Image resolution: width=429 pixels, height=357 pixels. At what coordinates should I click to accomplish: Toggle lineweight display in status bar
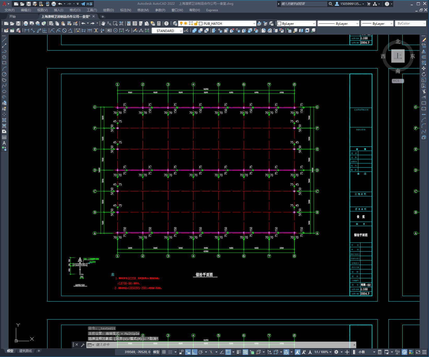[239, 352]
